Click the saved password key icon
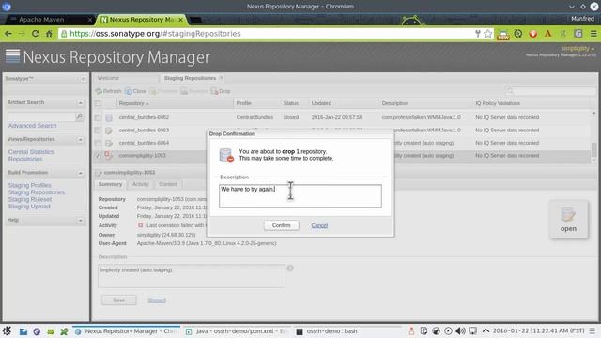Viewport: 601px width, 338px height. click(478, 34)
